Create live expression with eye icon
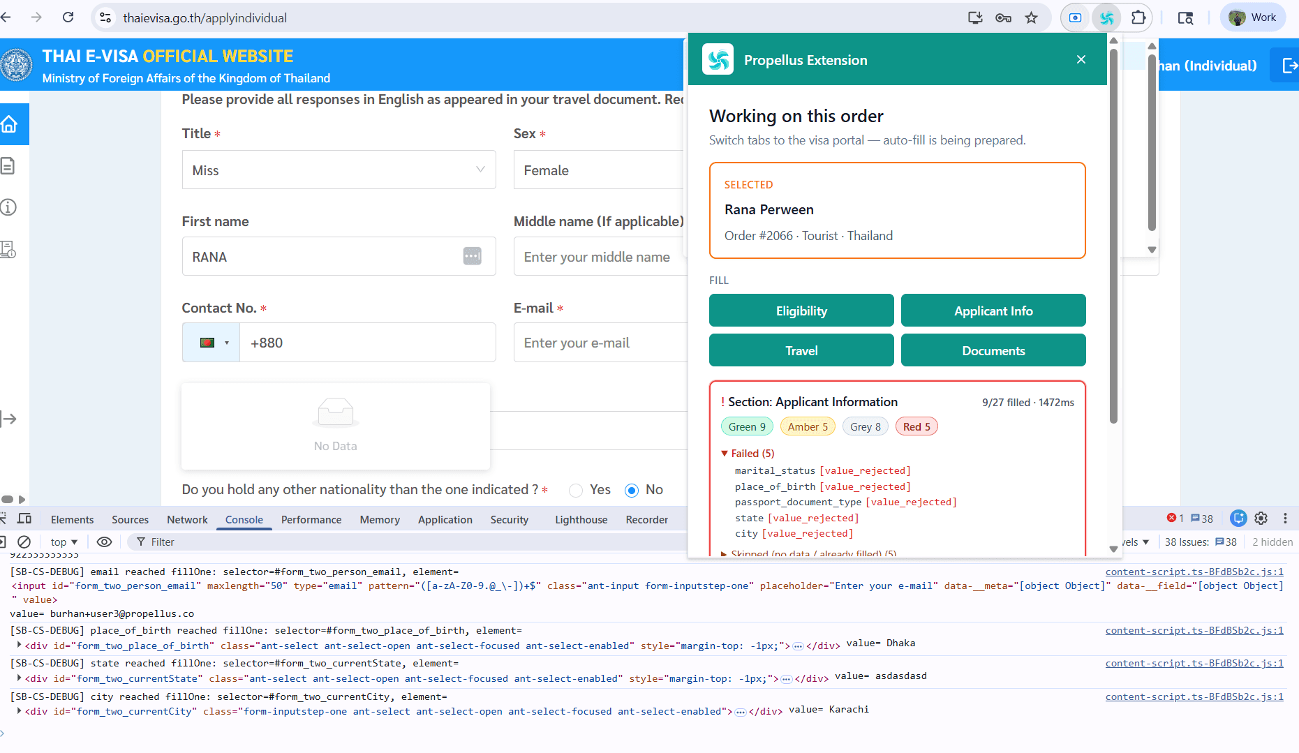The height and width of the screenshot is (753, 1299). tap(104, 542)
